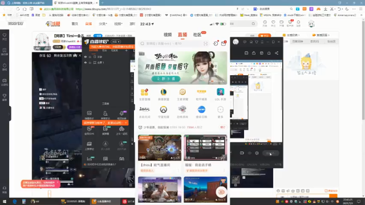The width and height of the screenshot is (365, 205).
Task: Select the first scene tab in 直播伴侣
Action: [94, 51]
